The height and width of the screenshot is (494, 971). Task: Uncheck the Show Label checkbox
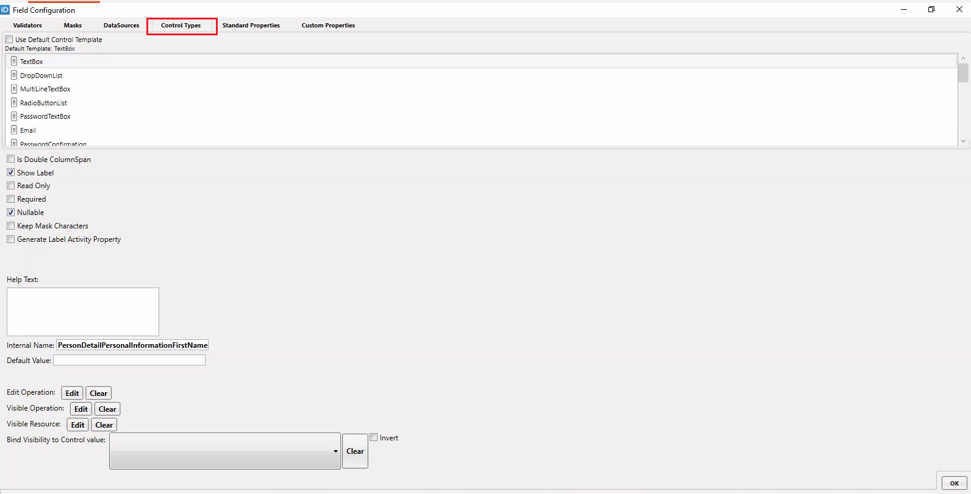click(11, 172)
